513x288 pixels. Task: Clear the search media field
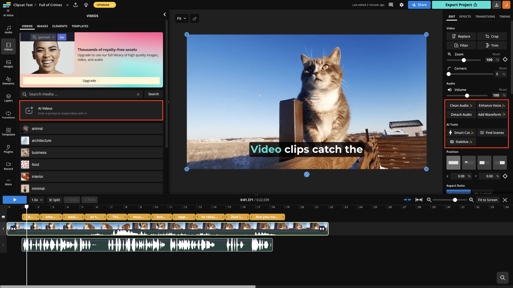click(138, 94)
